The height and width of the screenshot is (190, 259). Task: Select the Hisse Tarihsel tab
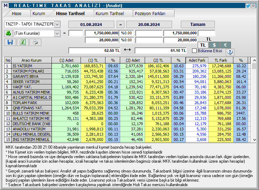click(x=70, y=14)
